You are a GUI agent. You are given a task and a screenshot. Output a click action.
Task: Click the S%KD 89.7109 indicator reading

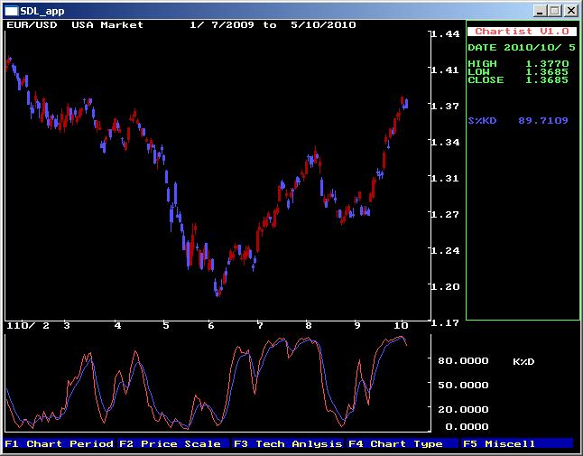click(518, 120)
